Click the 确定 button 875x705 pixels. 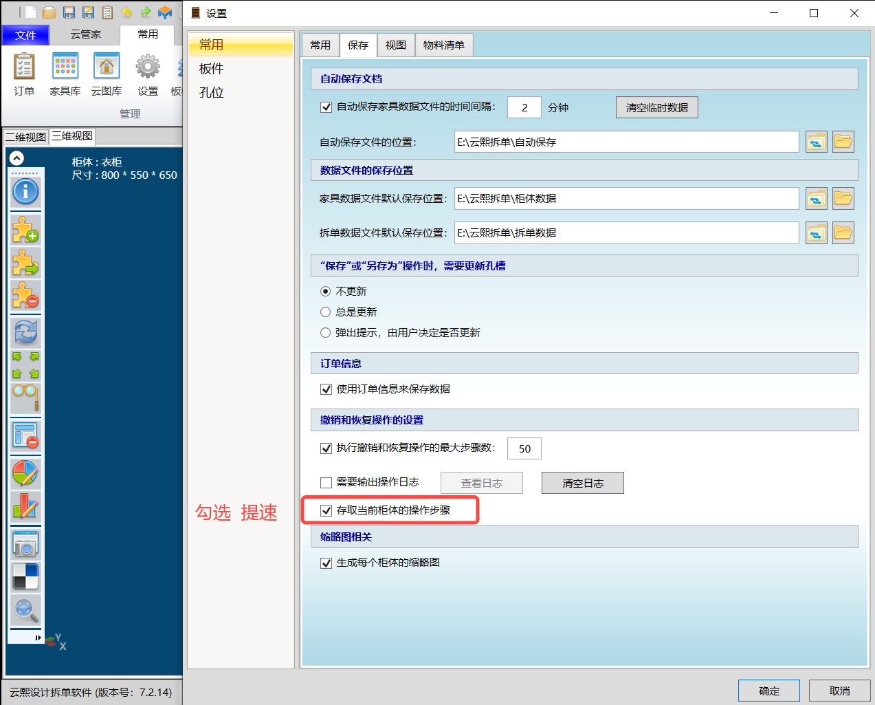pyautogui.click(x=769, y=691)
